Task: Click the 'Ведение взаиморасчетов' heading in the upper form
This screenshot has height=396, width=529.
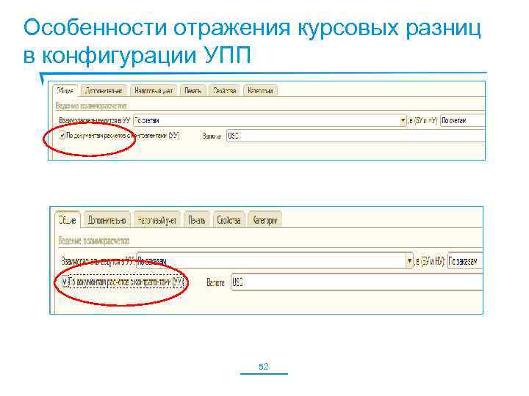Action: 91,106
